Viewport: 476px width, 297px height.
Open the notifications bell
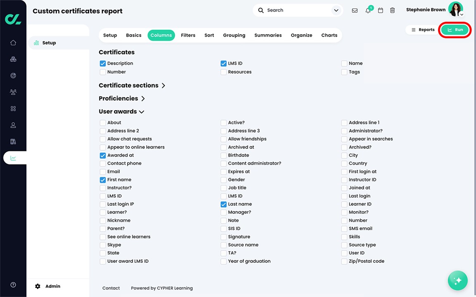coord(368,10)
